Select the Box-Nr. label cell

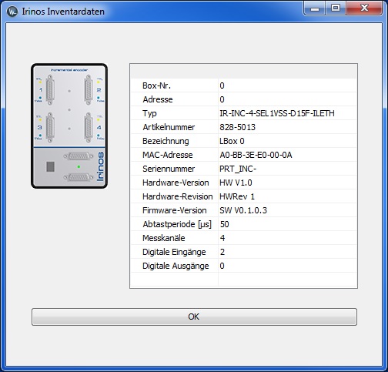[175, 85]
